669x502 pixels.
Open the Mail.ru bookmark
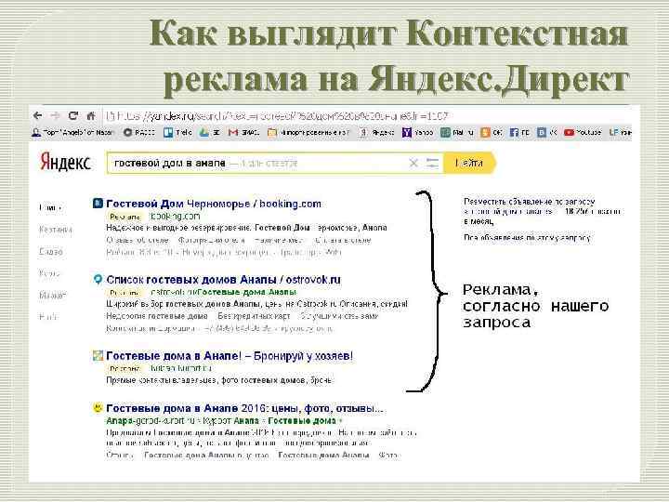click(x=457, y=133)
